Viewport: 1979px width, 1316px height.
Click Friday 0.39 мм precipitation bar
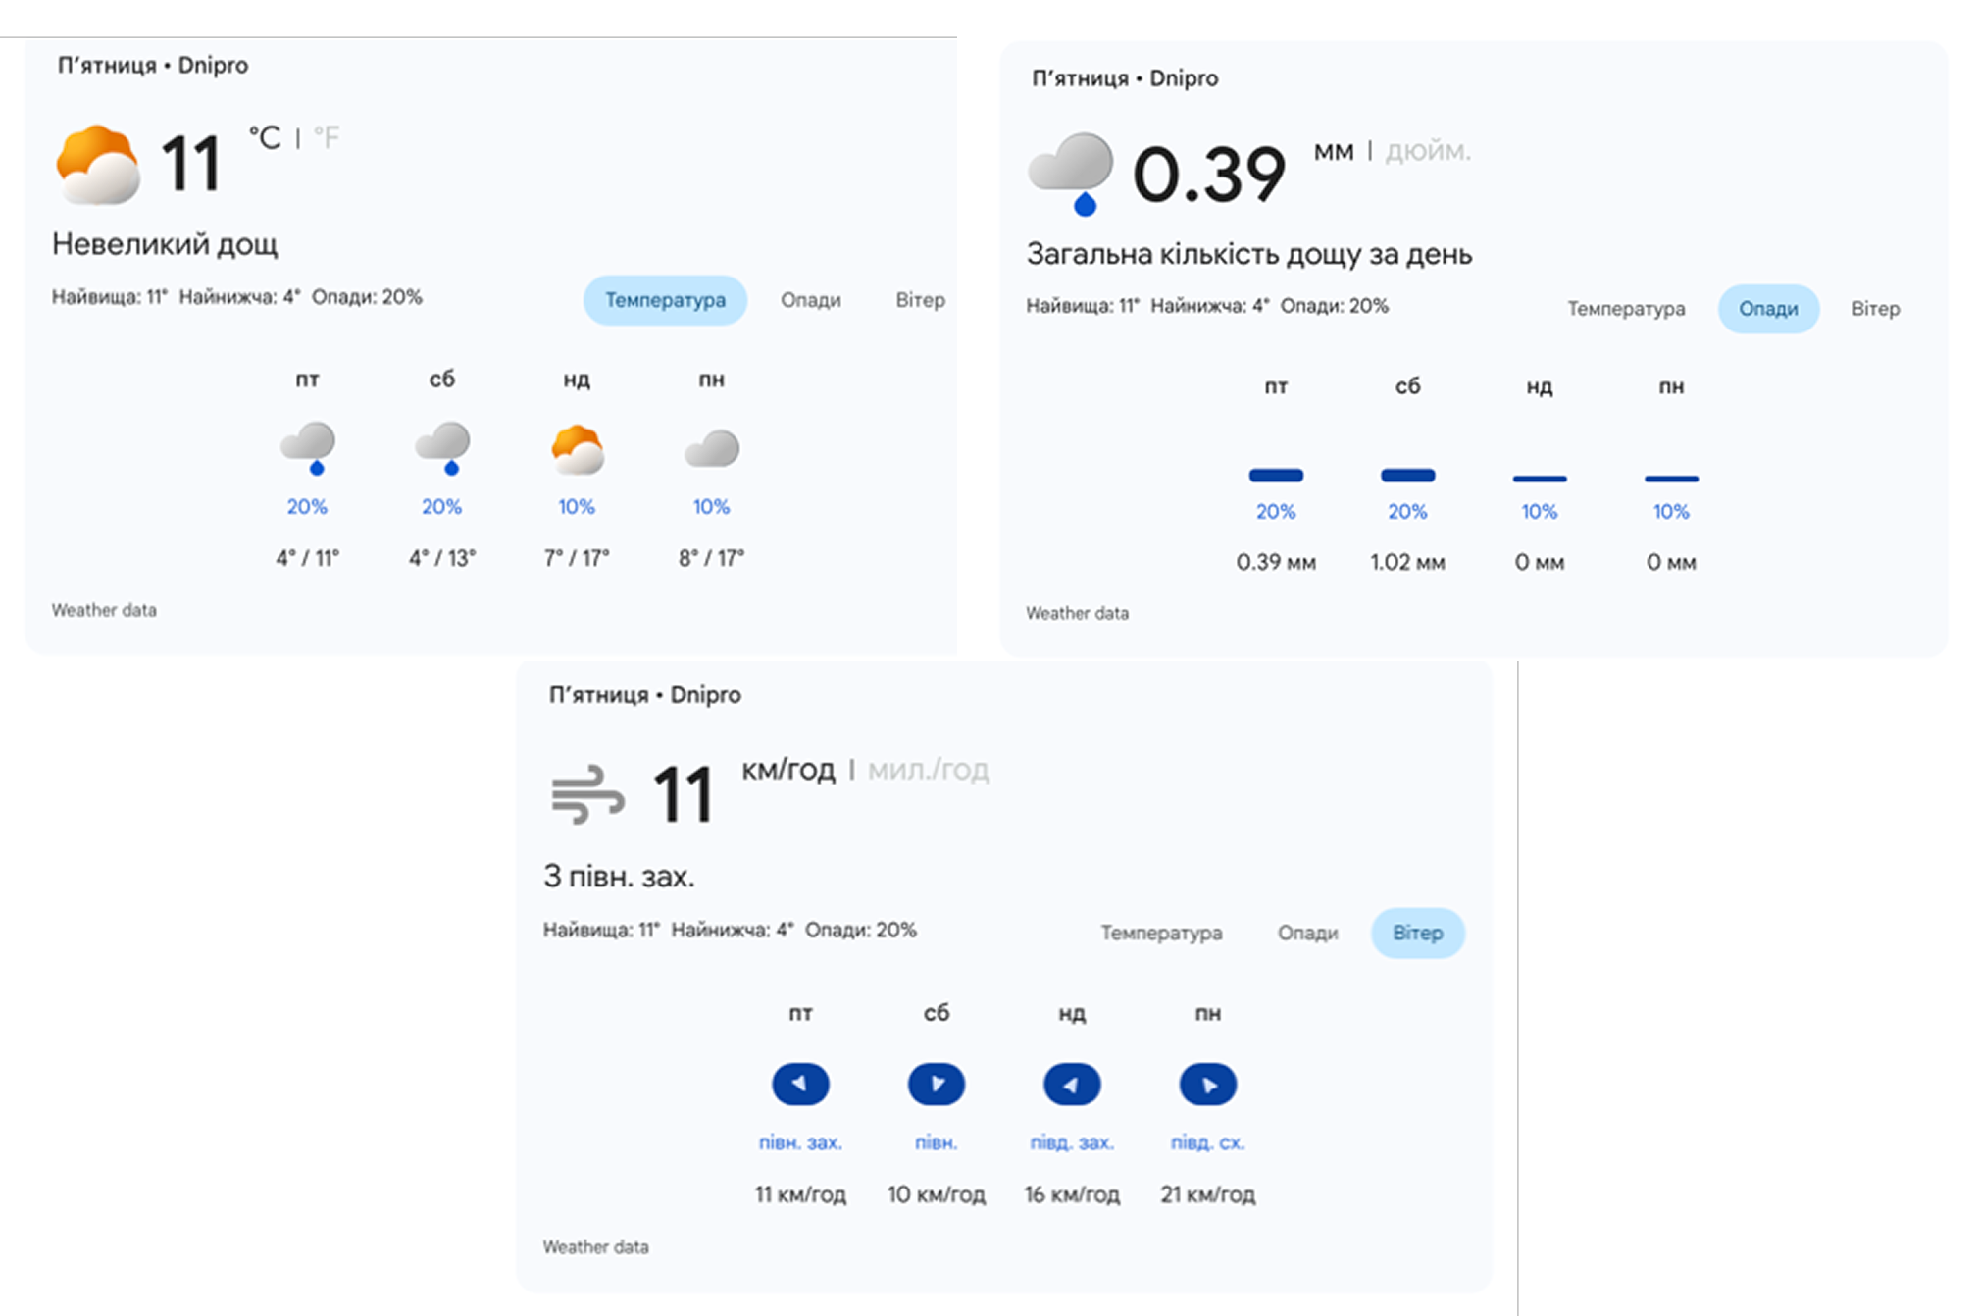1275,476
